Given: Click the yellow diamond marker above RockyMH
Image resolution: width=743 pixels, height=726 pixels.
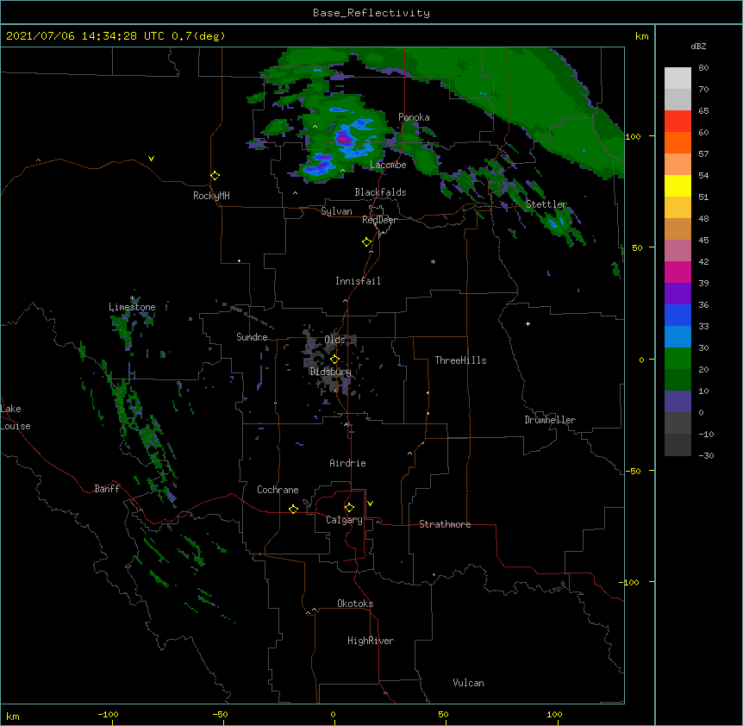Looking at the screenshot, I should [215, 176].
